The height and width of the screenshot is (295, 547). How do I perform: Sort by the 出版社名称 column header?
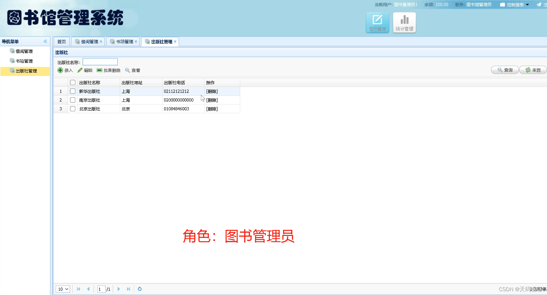(x=99, y=83)
